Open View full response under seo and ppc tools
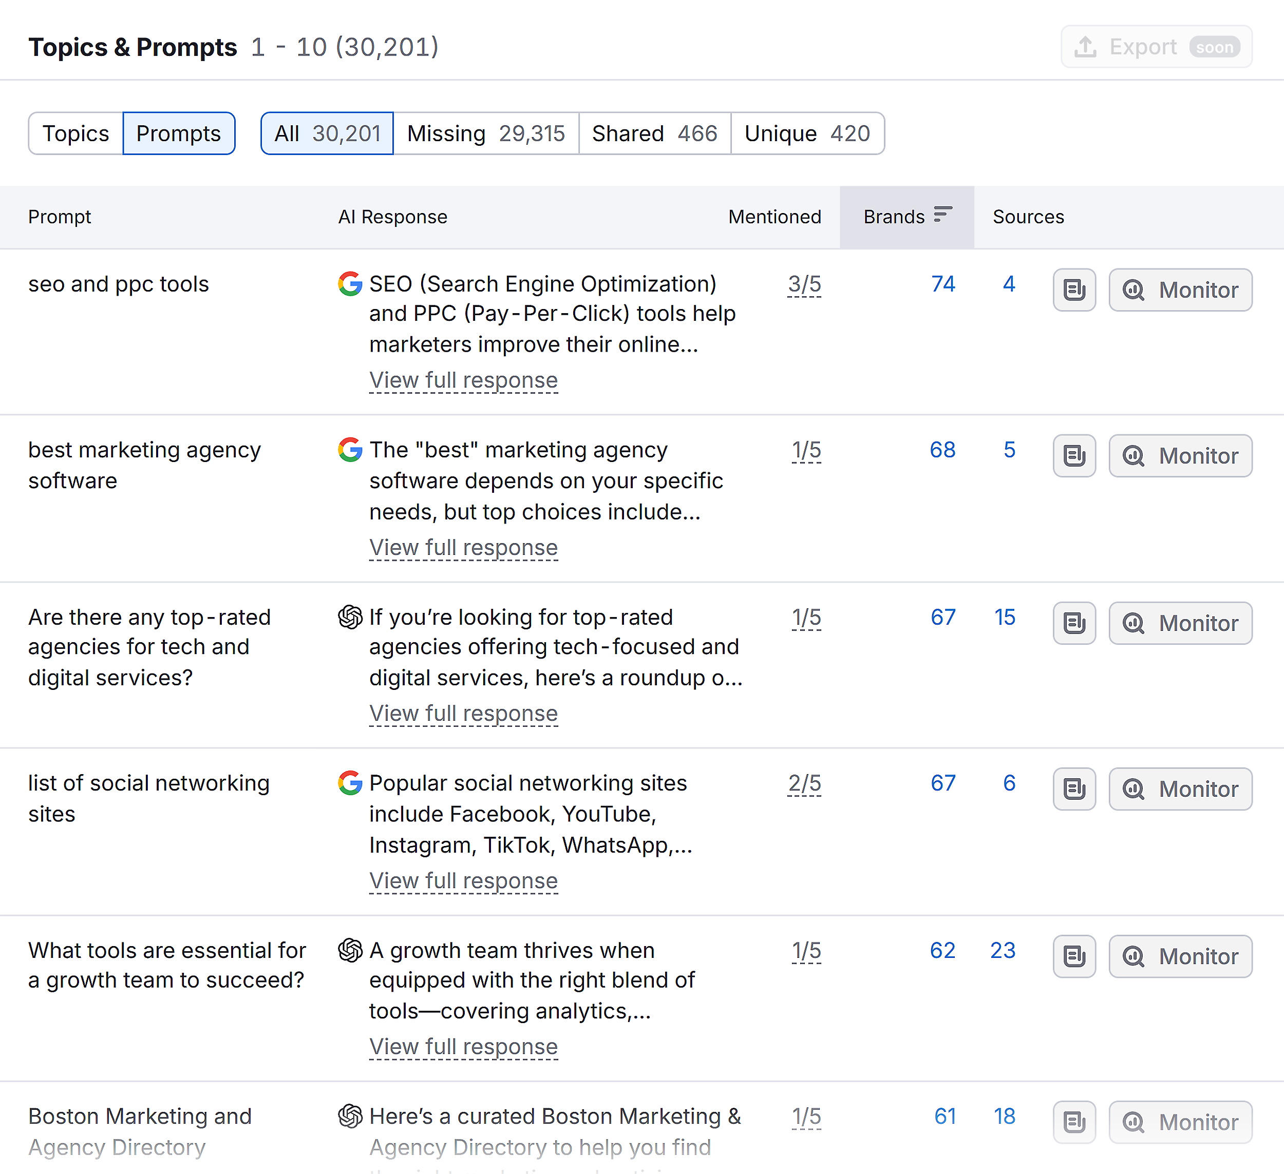The width and height of the screenshot is (1284, 1174). [x=463, y=380]
